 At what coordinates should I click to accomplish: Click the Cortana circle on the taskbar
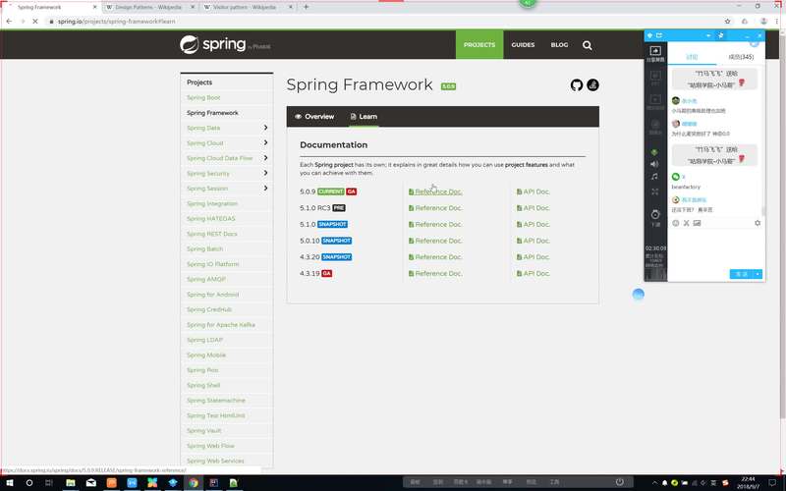point(29,482)
